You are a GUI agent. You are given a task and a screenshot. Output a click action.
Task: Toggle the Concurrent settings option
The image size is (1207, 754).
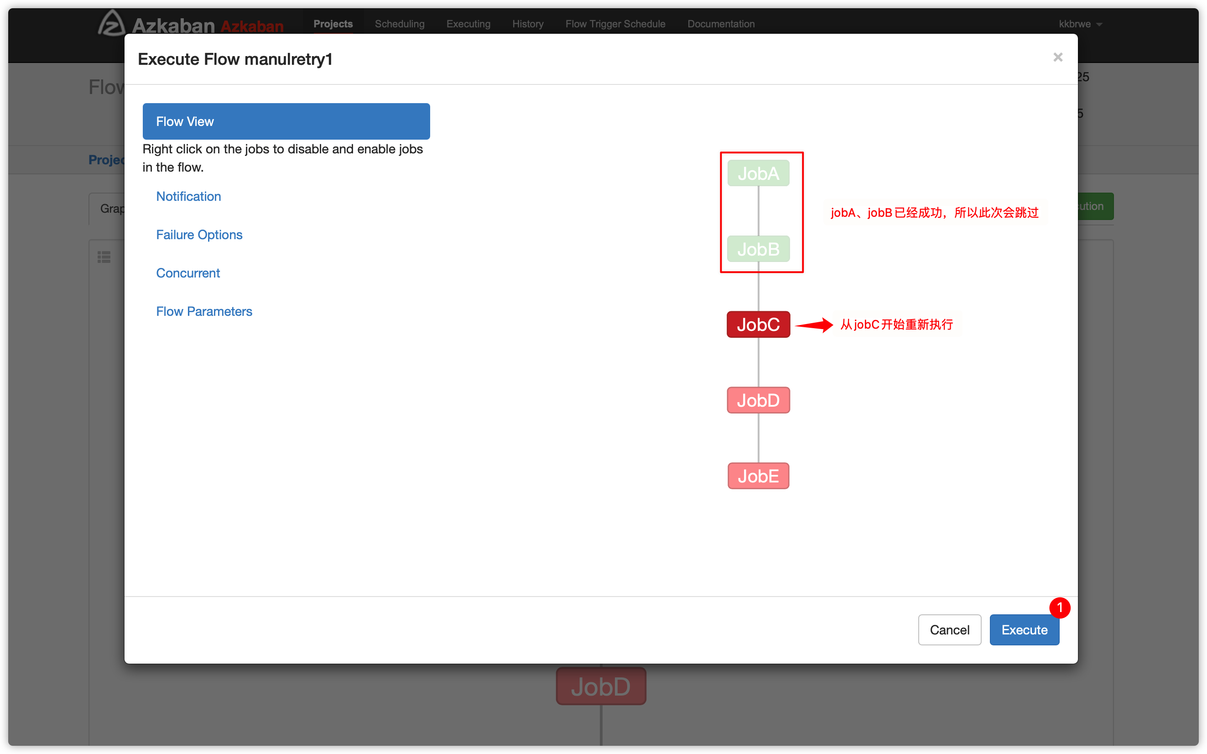click(187, 273)
